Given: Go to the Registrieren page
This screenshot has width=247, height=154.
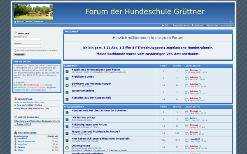Looking at the screenshot, I should (213, 25).
